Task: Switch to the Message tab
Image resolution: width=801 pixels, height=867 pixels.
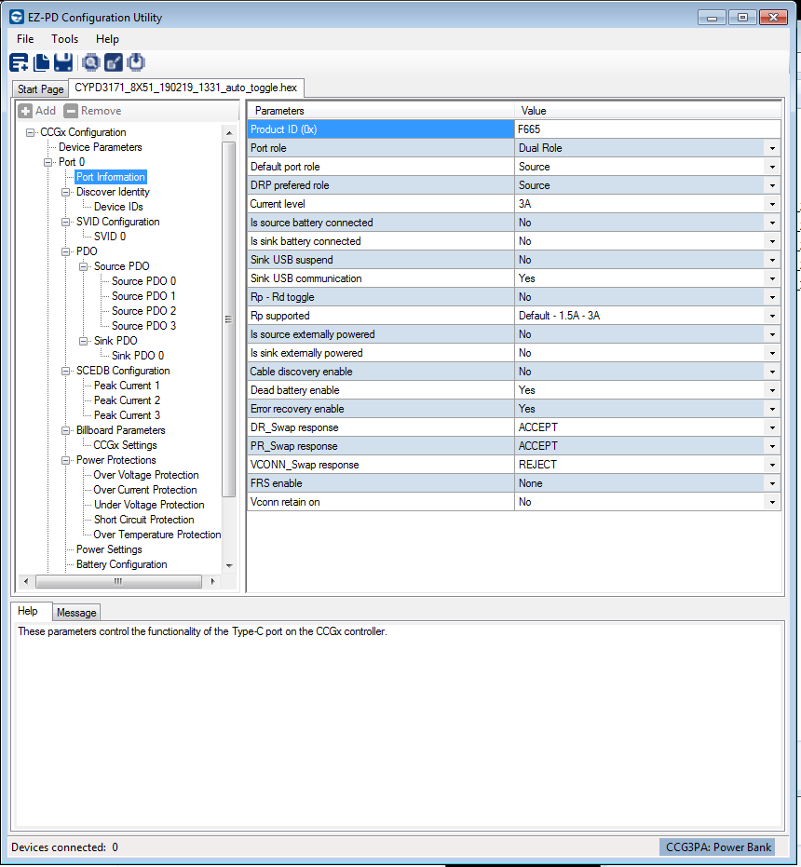Action: click(x=76, y=613)
